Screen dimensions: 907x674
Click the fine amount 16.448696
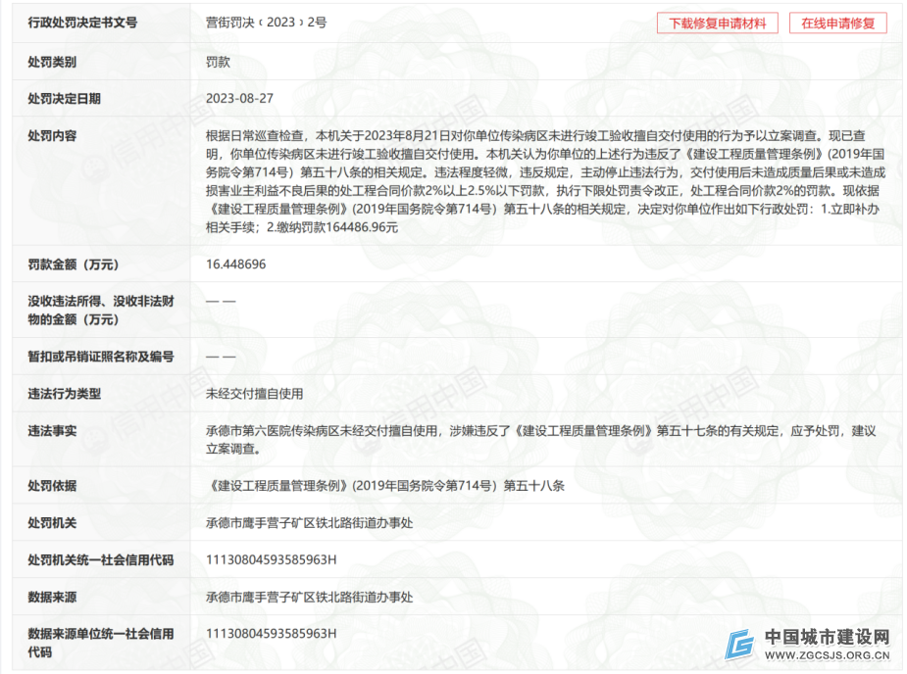[235, 265]
